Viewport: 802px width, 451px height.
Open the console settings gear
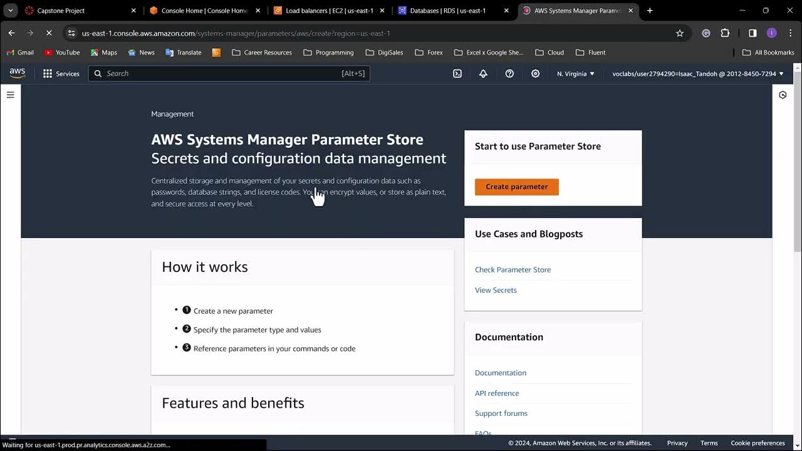pyautogui.click(x=535, y=73)
